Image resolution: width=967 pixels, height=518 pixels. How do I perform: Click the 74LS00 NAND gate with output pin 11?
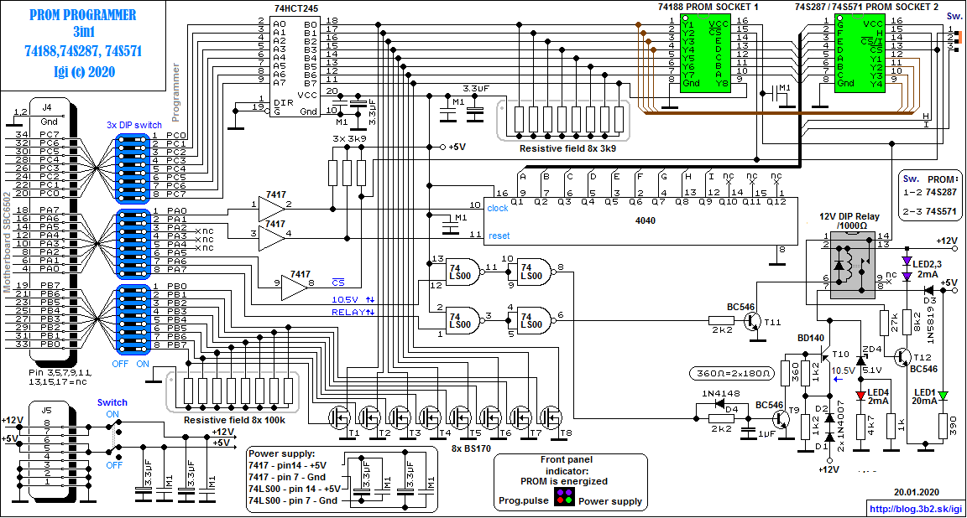465,272
